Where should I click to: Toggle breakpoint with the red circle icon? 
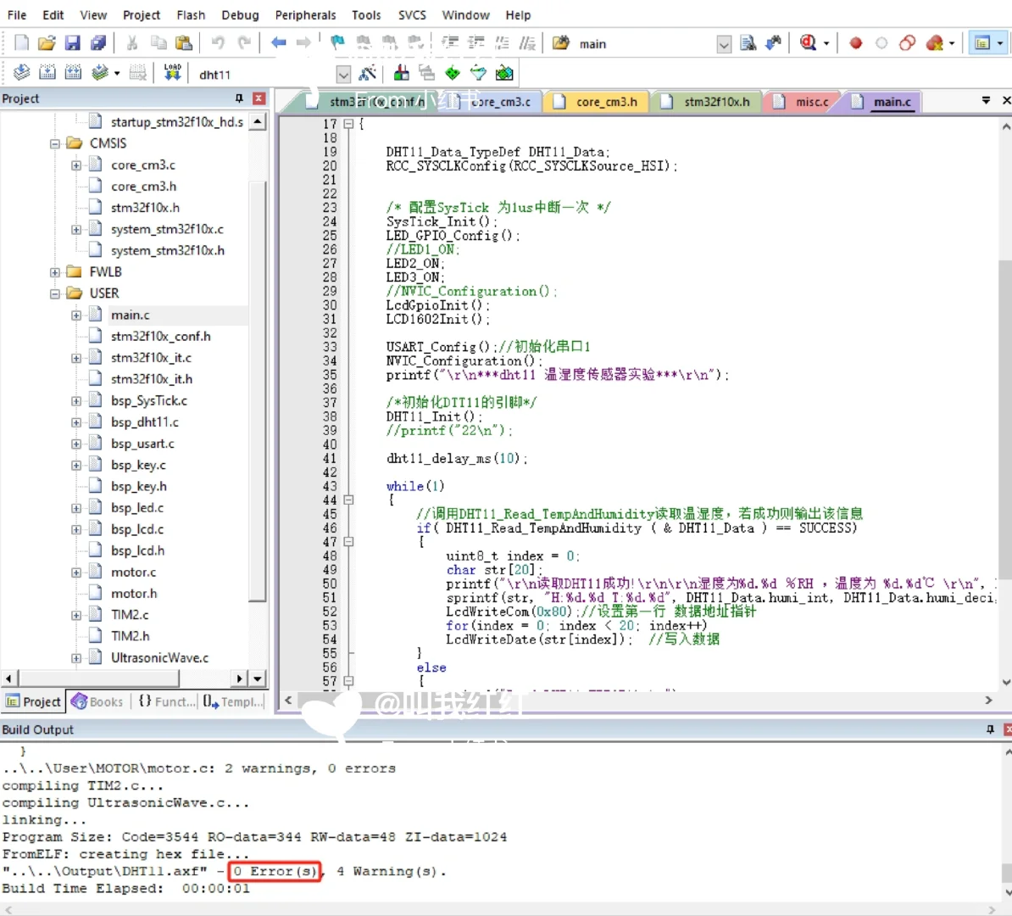(856, 43)
